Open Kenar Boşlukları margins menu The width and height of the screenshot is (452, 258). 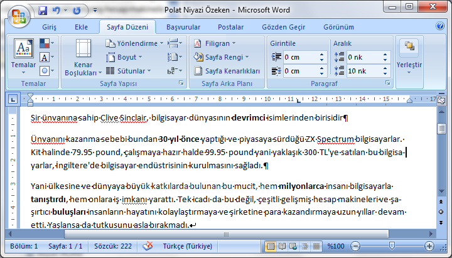coord(83,57)
